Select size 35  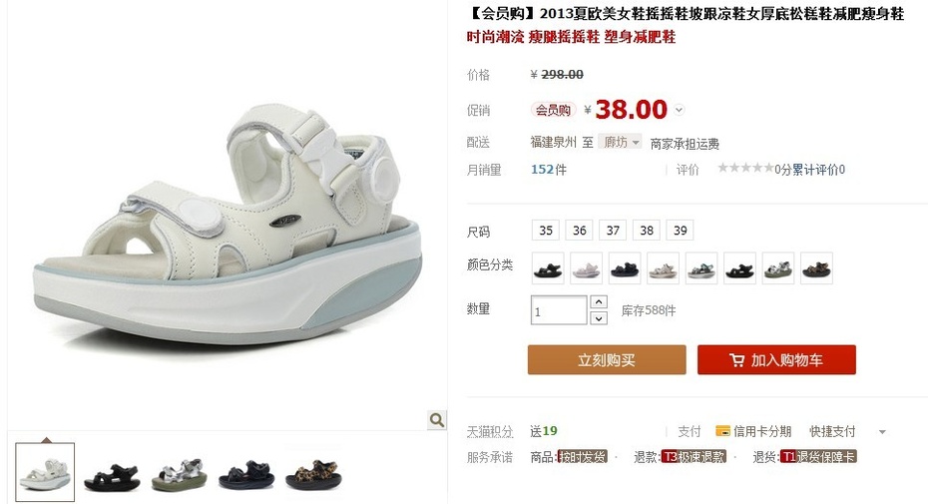(x=546, y=231)
